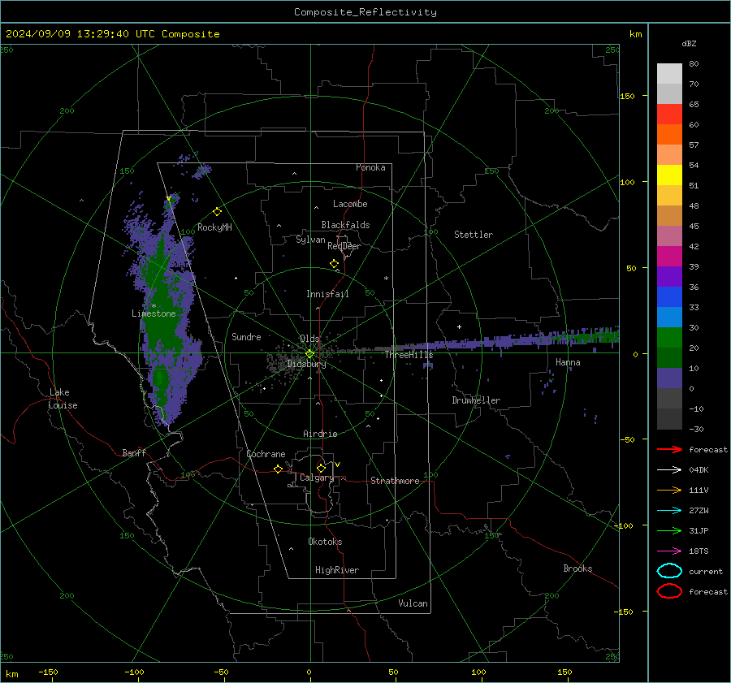Click the Limestone label
Image resolution: width=731 pixels, height=683 pixels.
[x=154, y=313]
